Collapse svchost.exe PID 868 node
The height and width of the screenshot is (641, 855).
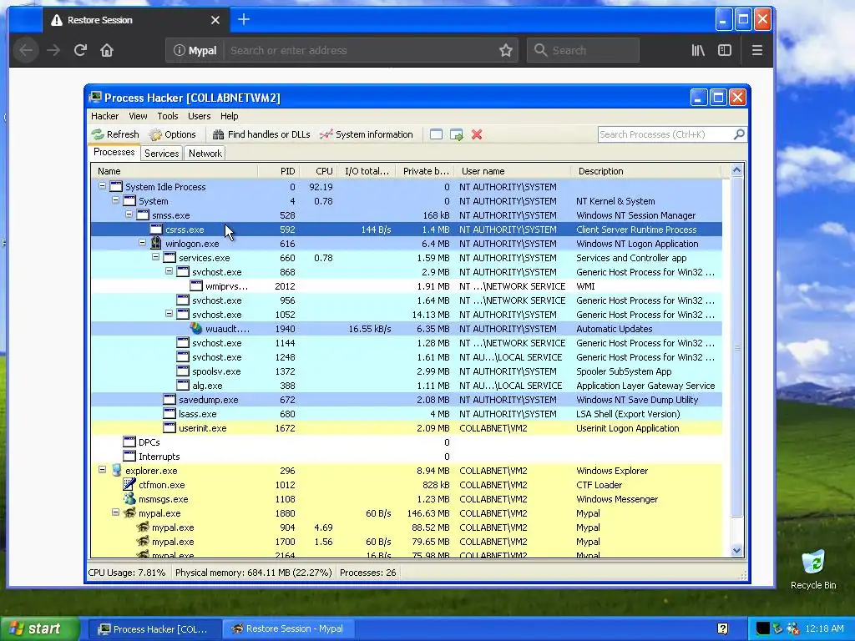click(x=169, y=271)
